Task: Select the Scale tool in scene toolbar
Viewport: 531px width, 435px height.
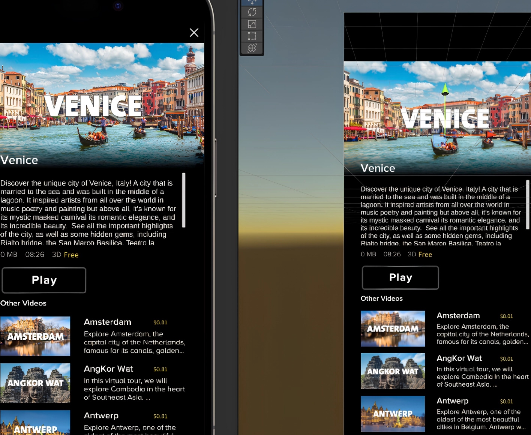Action: pos(252,24)
